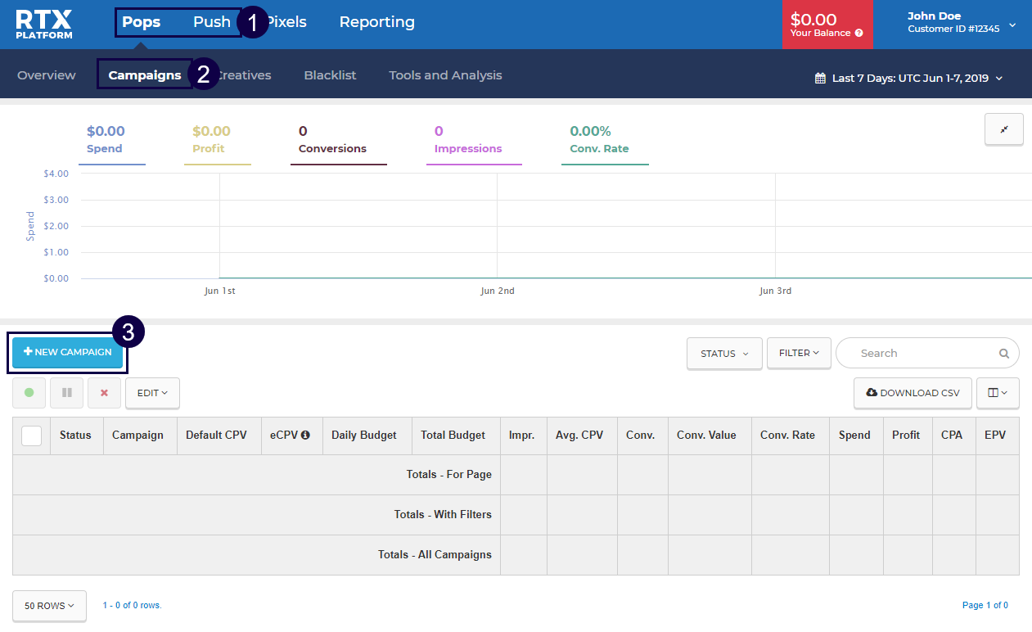Open the columns visibility dropdown
The height and width of the screenshot is (632, 1032).
pos(997,393)
